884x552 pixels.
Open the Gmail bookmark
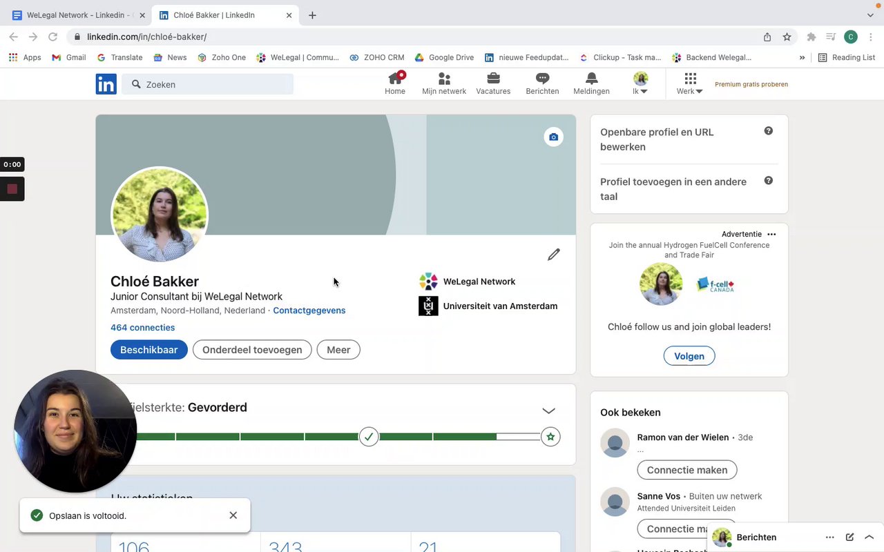tap(69, 57)
